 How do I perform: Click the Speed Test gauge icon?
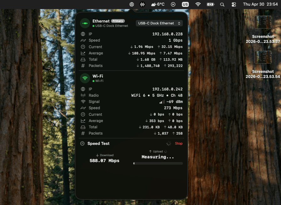(82, 143)
